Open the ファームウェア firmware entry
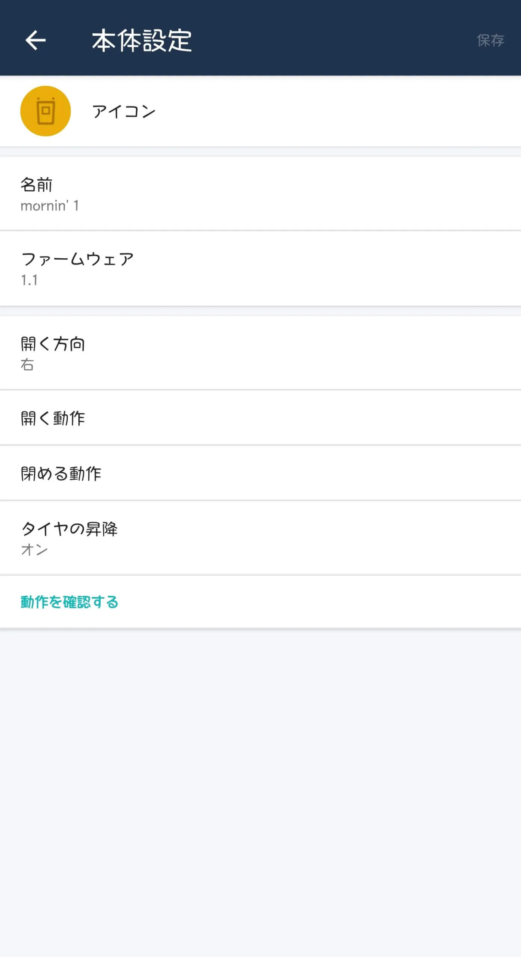The height and width of the screenshot is (957, 521). [260, 268]
